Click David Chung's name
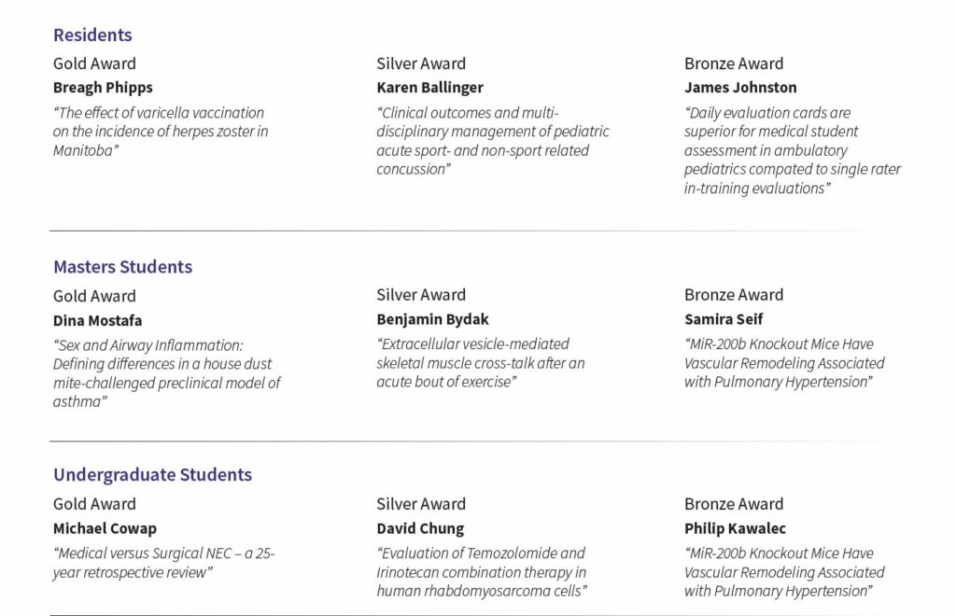 pos(420,528)
